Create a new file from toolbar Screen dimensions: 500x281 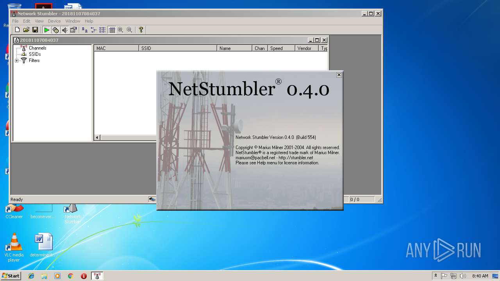coord(17,30)
